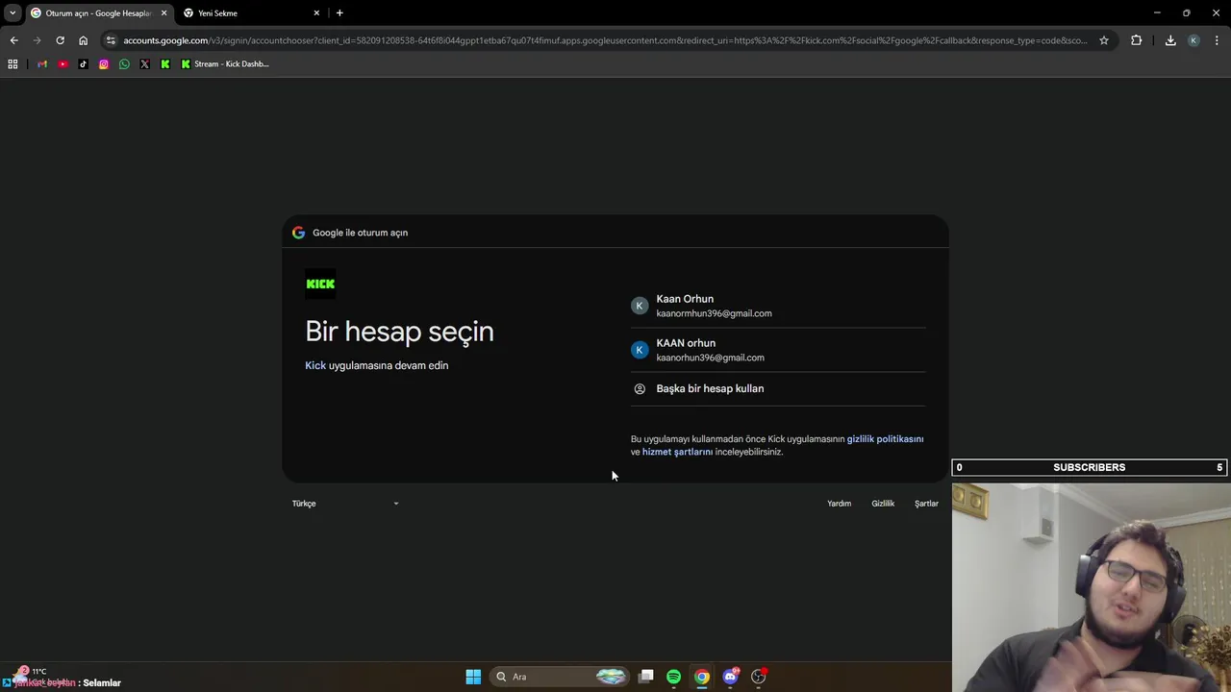
Task: Open the Türkçe language dropdown
Action: 345,504
